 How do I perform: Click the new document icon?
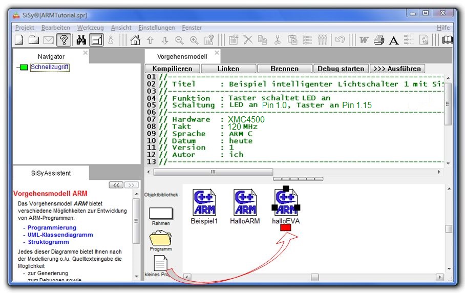click(19, 40)
